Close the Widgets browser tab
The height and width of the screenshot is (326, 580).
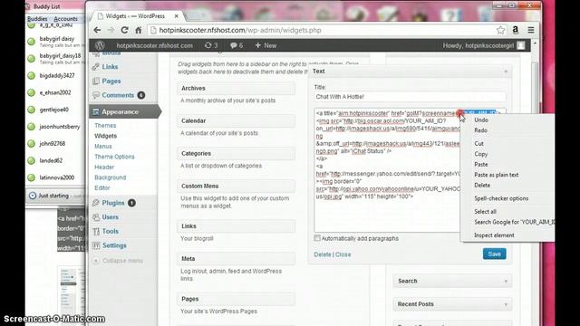[177, 16]
